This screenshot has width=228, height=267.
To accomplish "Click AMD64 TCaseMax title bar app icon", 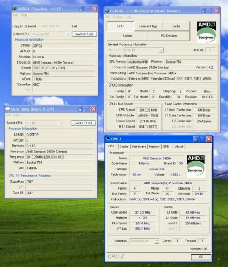I will [x=14, y=9].
